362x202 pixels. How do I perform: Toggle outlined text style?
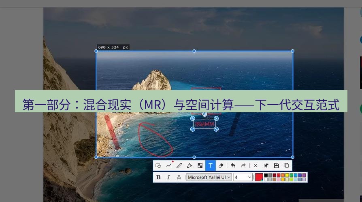pos(179,177)
